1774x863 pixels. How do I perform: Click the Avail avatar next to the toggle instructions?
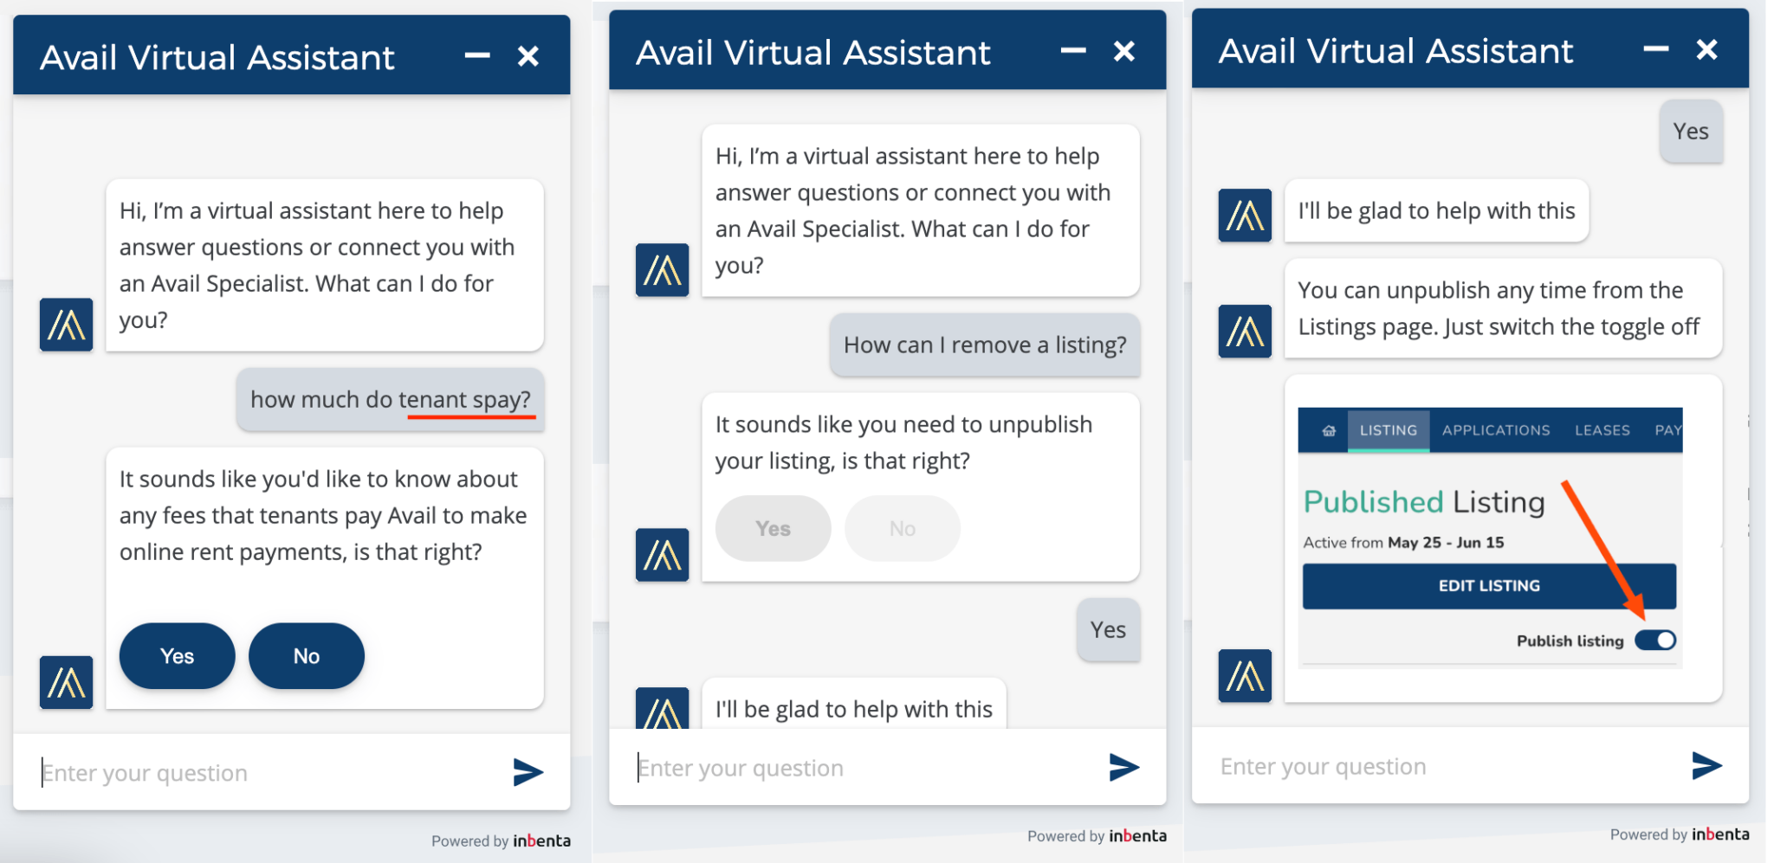tap(1245, 330)
